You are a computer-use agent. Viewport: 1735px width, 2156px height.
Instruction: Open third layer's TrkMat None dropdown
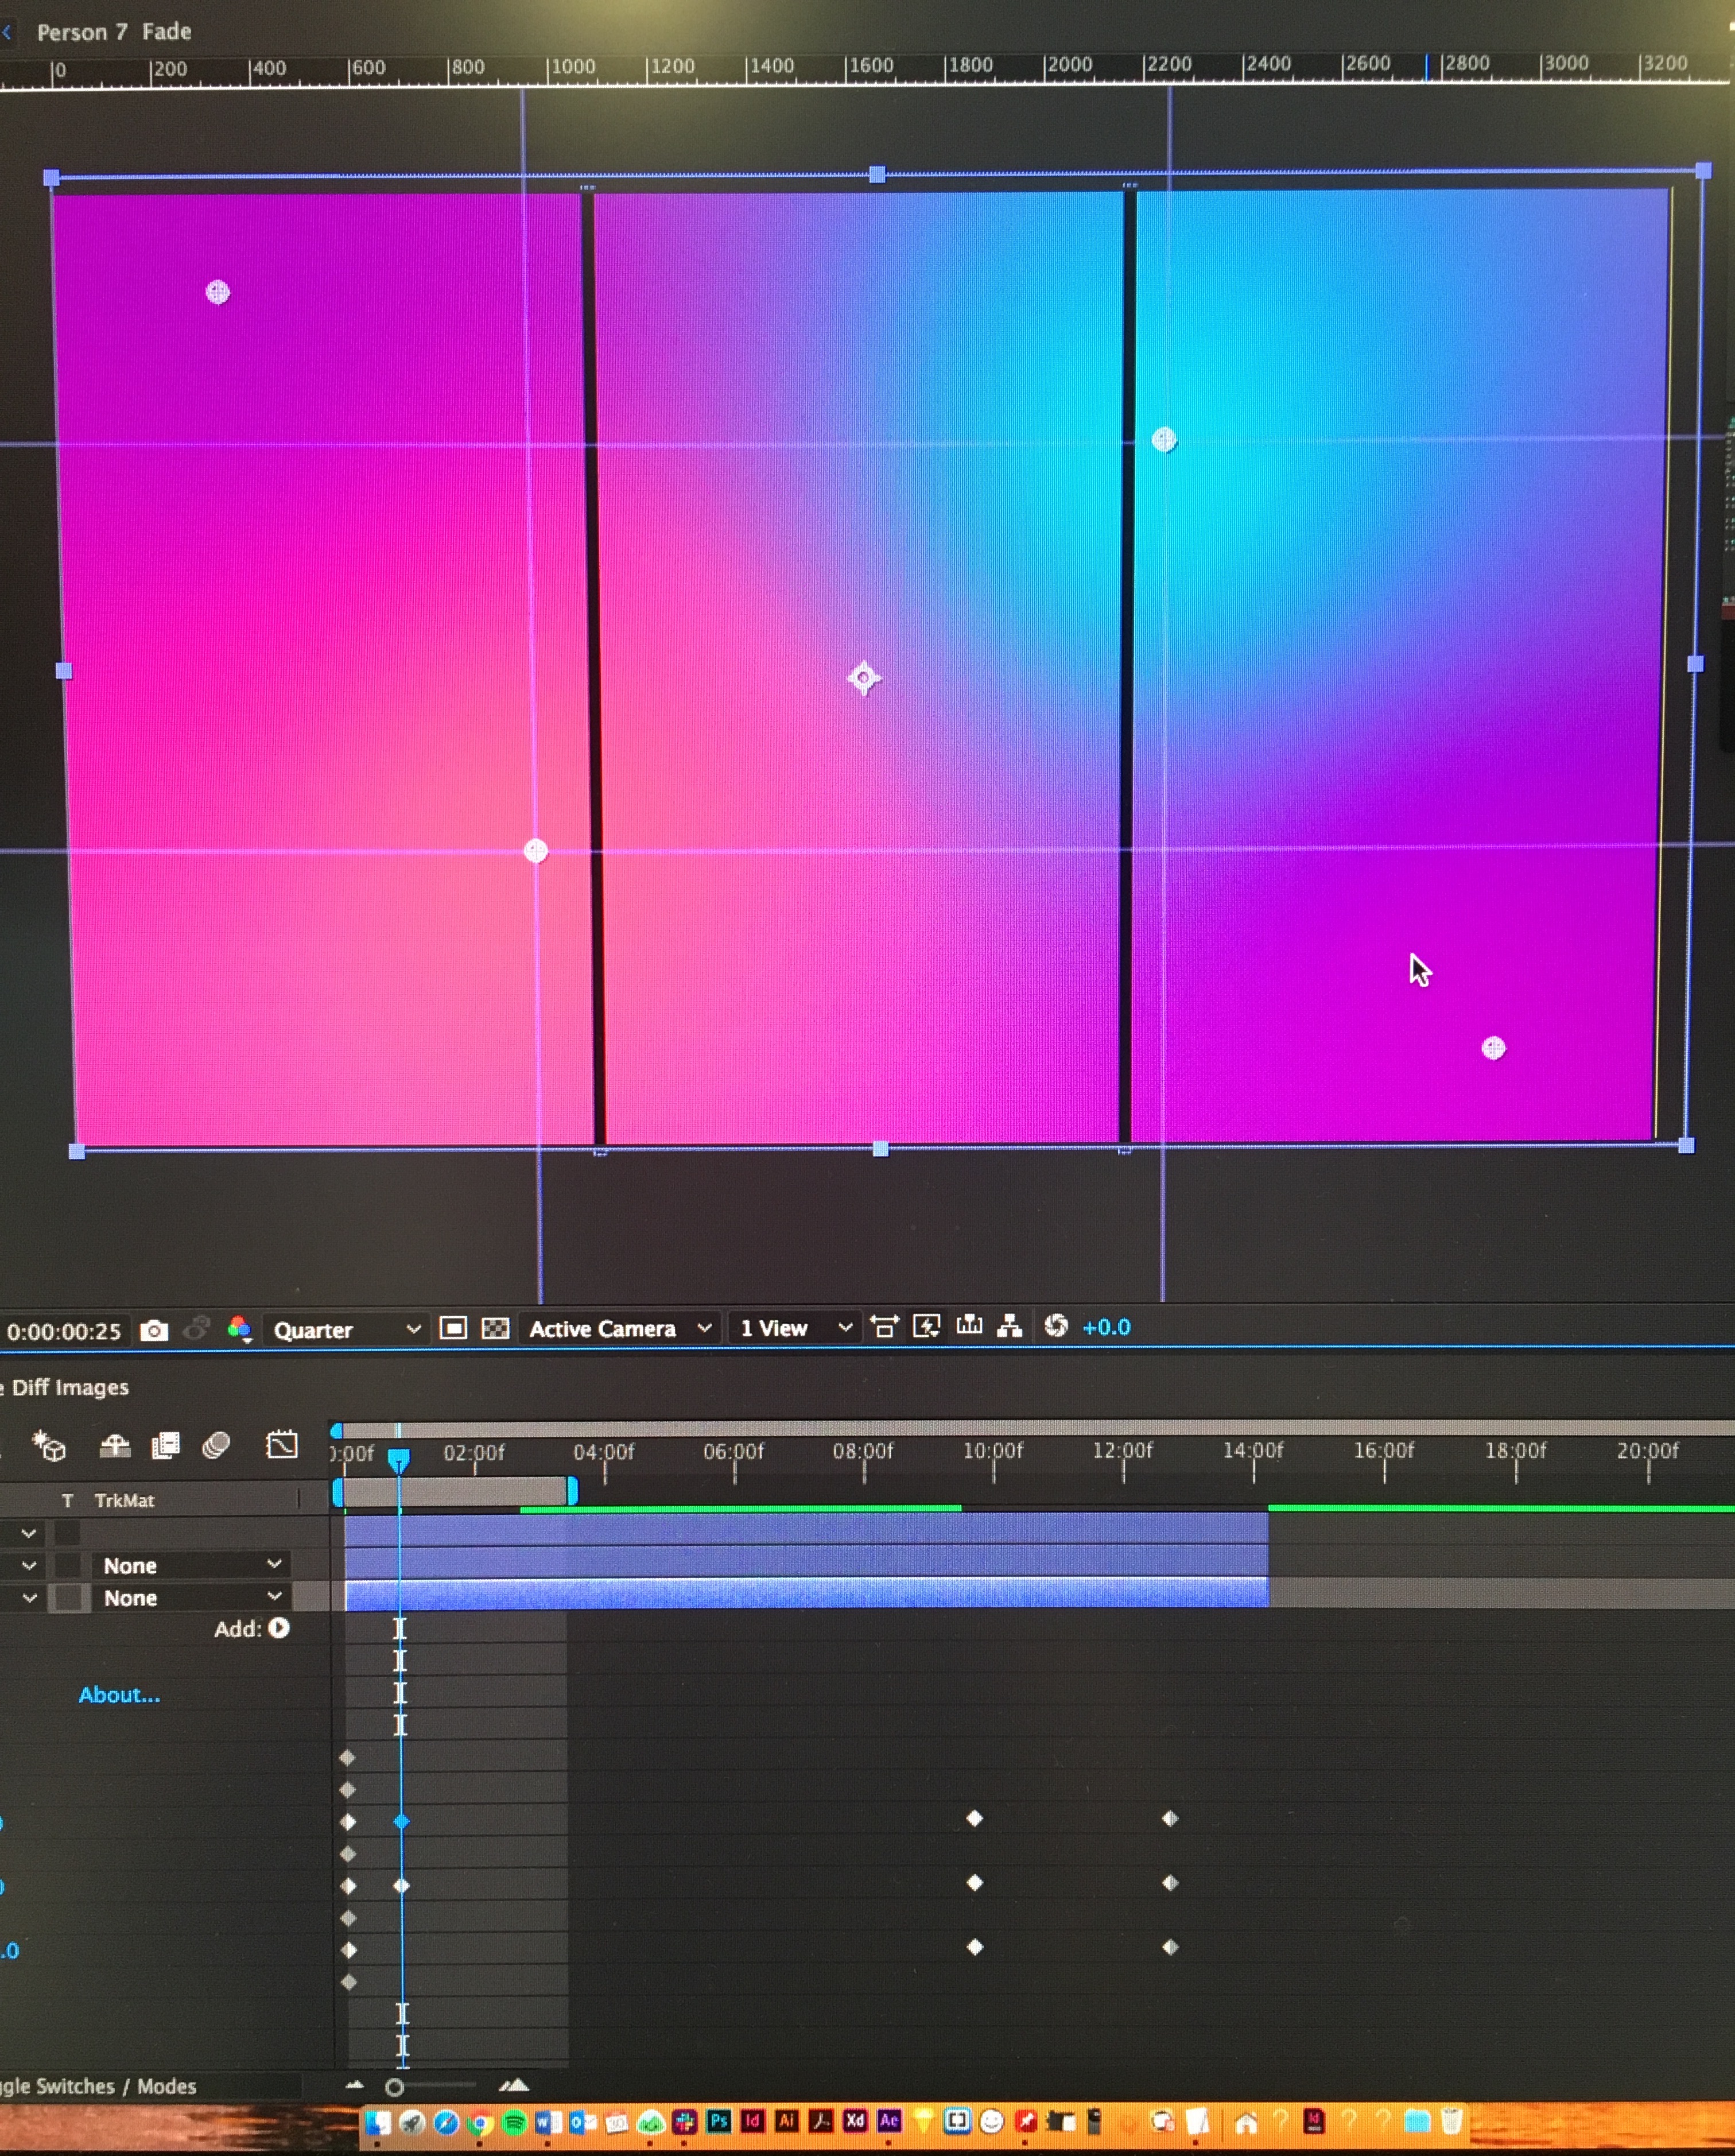[191, 1597]
